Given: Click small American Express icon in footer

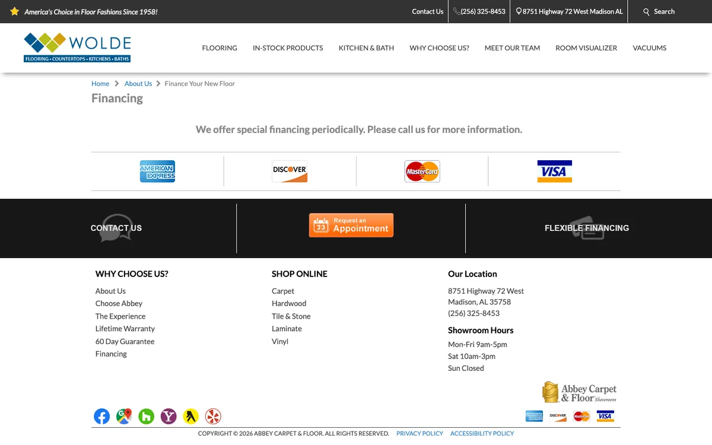Looking at the screenshot, I should [534, 416].
